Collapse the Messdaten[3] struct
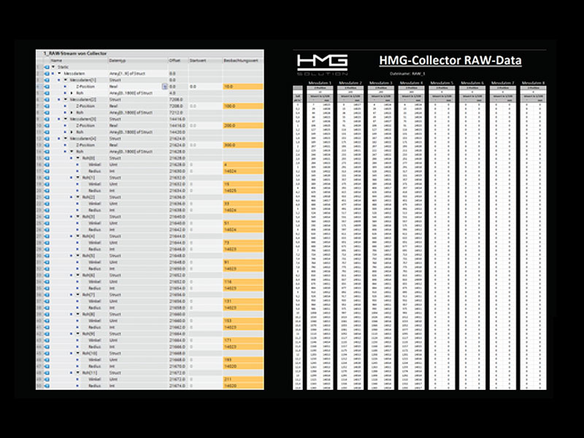 click(x=66, y=119)
